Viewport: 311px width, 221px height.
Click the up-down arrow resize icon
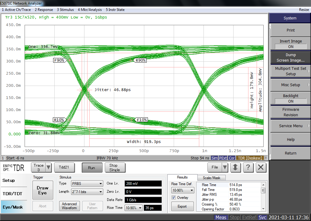pos(235,167)
